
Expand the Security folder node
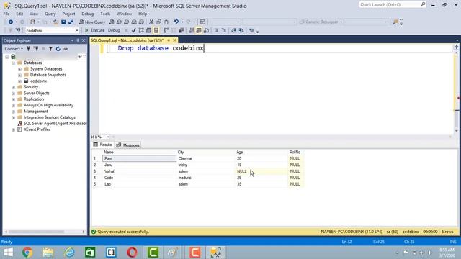coord(13,87)
